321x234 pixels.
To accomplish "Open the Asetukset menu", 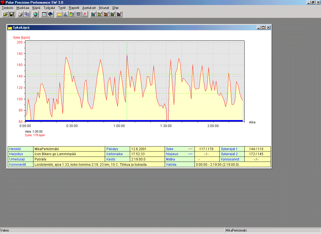I will tap(89, 8).
